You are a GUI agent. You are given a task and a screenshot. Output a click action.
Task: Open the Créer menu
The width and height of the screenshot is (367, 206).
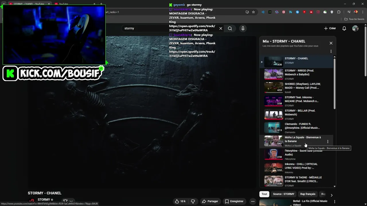tap(330, 28)
